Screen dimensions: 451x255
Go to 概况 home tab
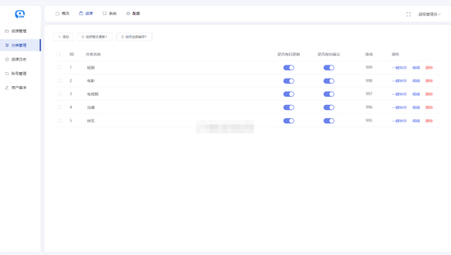(62, 13)
